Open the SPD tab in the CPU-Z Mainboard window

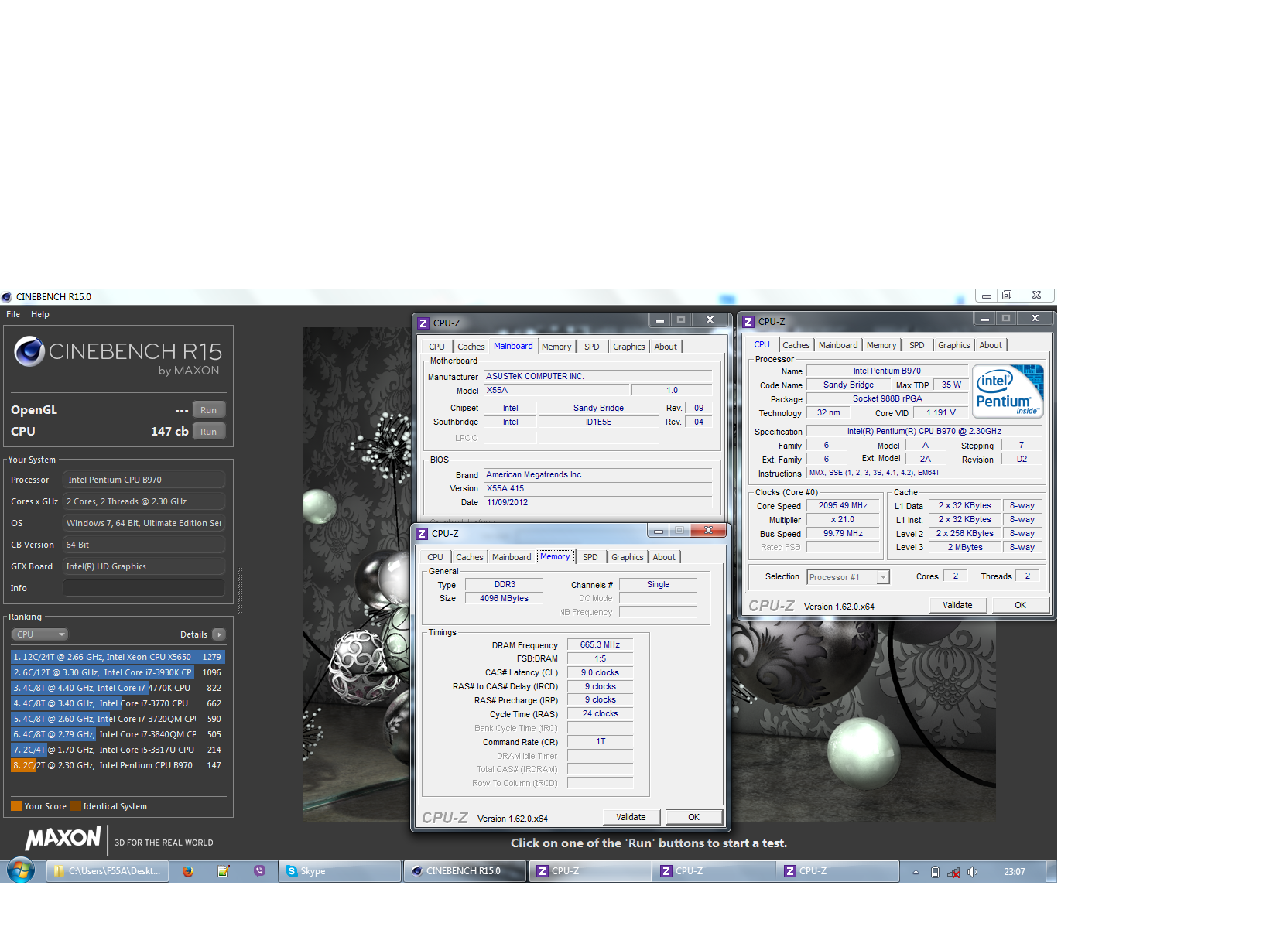pyautogui.click(x=591, y=347)
